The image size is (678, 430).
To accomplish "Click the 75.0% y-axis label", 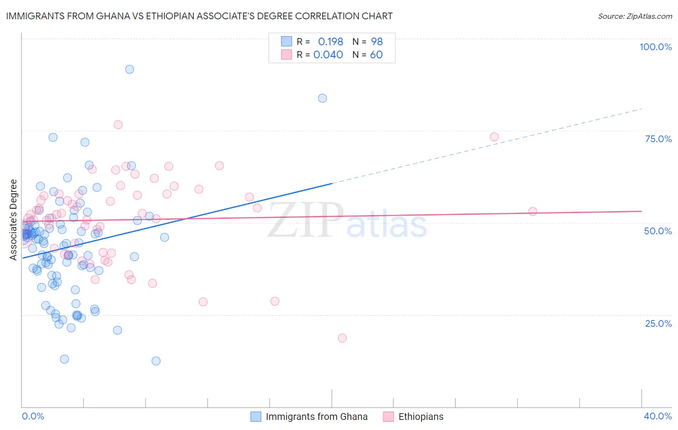I will coord(658,139).
